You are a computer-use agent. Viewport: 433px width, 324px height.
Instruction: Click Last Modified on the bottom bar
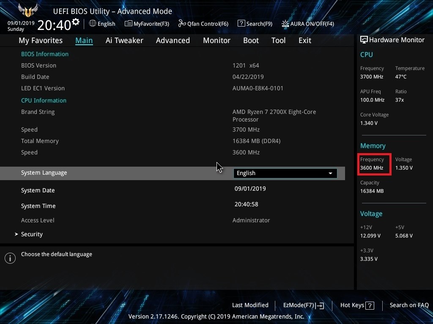pos(250,305)
